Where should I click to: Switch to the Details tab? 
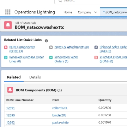[x=35, y=77]
